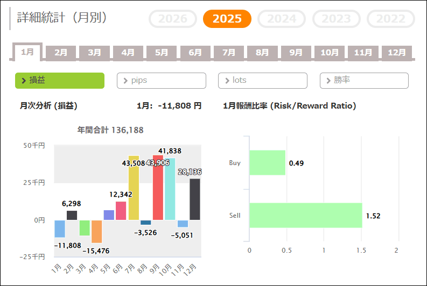Image resolution: width=427 pixels, height=286 pixels.
Task: Click the blue January loss bar
Action: (x=60, y=228)
